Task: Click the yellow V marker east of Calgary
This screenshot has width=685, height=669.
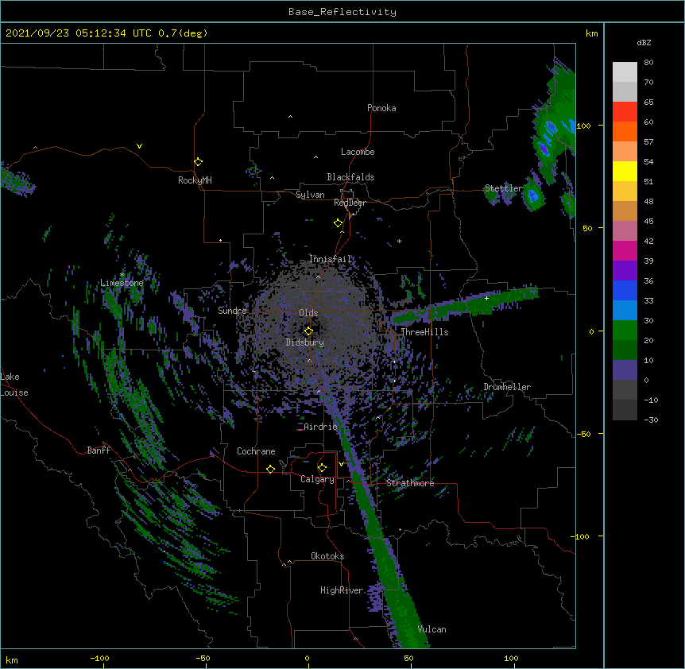Action: pos(341,464)
